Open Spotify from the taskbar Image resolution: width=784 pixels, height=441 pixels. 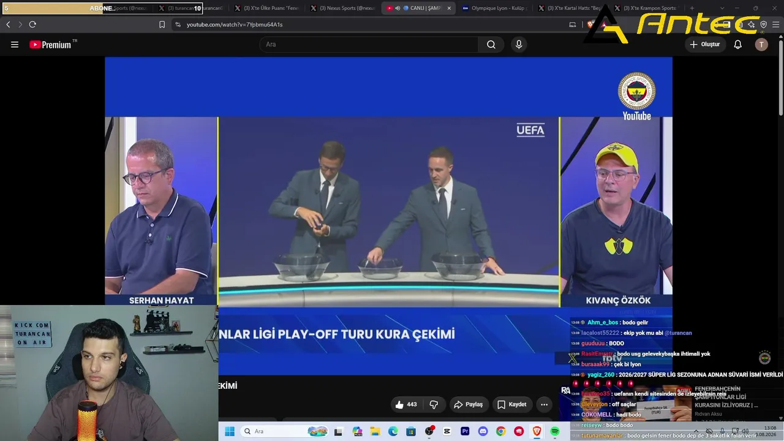(x=555, y=431)
